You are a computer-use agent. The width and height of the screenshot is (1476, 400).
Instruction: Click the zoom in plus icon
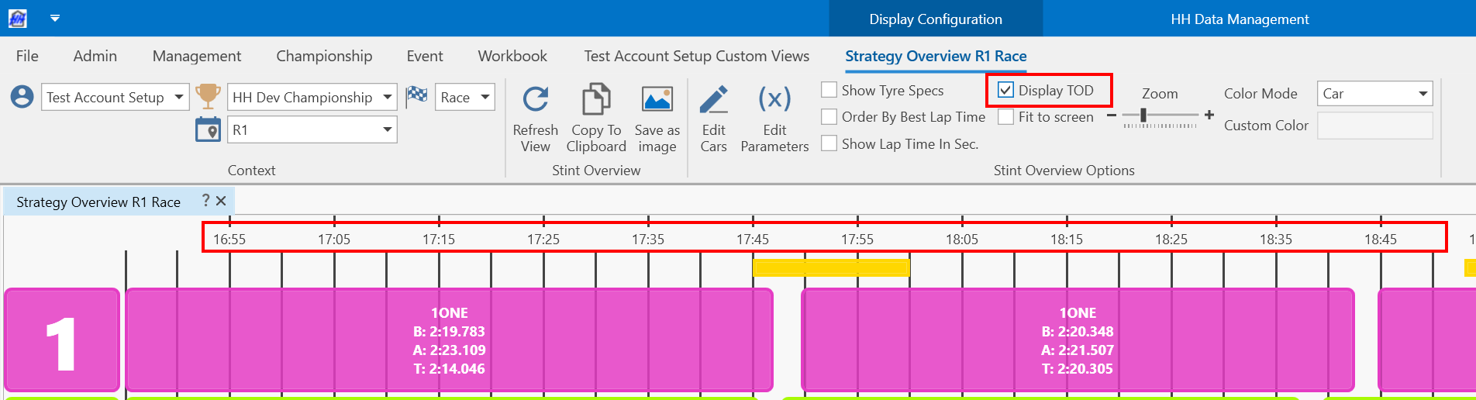tap(1209, 115)
